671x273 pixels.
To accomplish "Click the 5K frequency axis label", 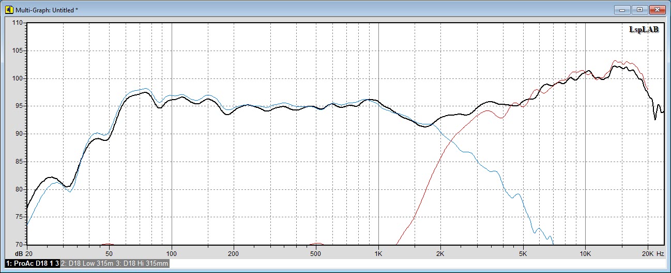I will point(523,254).
